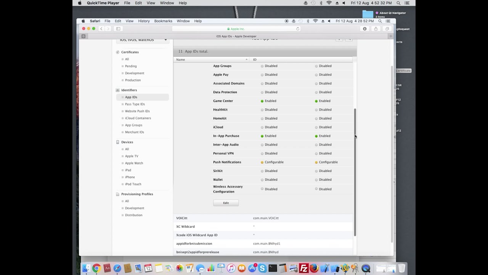Viewport: 488px width, 275px height.
Task: Open Apple TV devices link
Action: [132, 156]
